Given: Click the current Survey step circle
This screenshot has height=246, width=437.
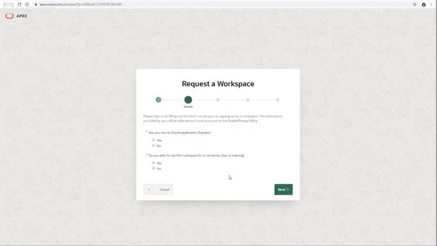Looking at the screenshot, I should tap(188, 100).
